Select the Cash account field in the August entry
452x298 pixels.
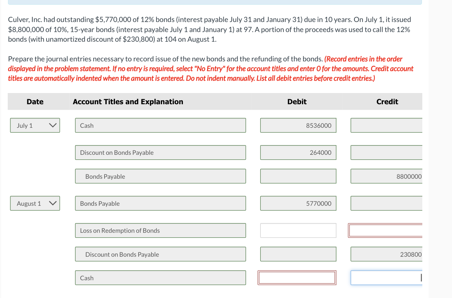pyautogui.click(x=160, y=278)
